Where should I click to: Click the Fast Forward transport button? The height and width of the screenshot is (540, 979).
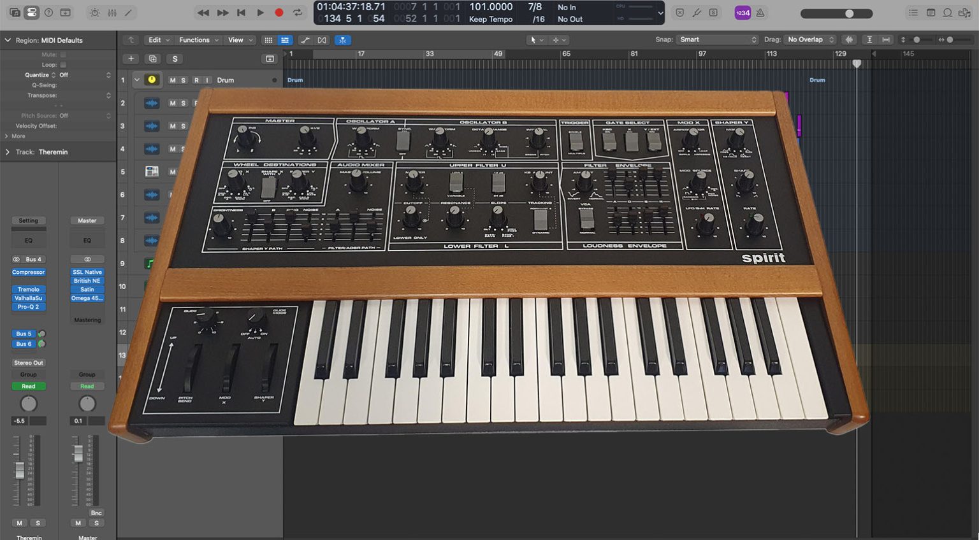point(222,13)
